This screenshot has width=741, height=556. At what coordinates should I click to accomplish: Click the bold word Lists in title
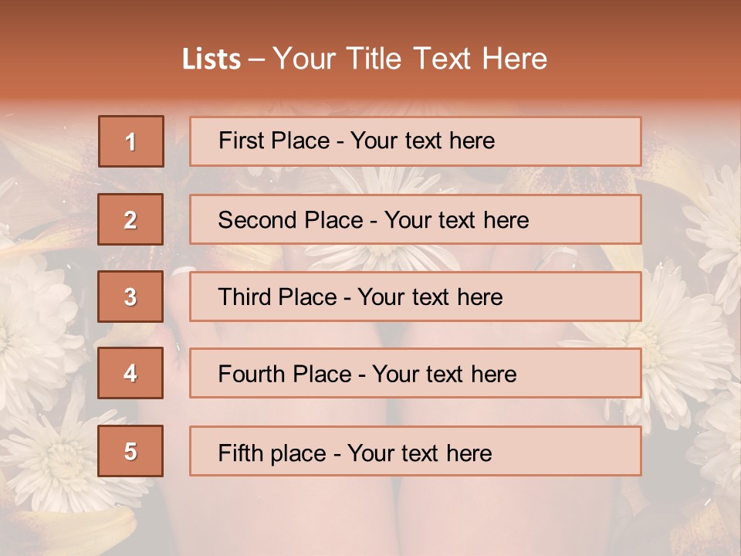click(211, 59)
